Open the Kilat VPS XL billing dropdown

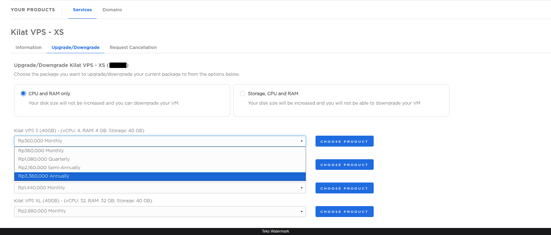coord(160,211)
